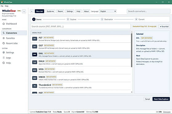Screen dimensions: 172x114
Task: Click the Converters arrows icon
Action: tap(4, 33)
